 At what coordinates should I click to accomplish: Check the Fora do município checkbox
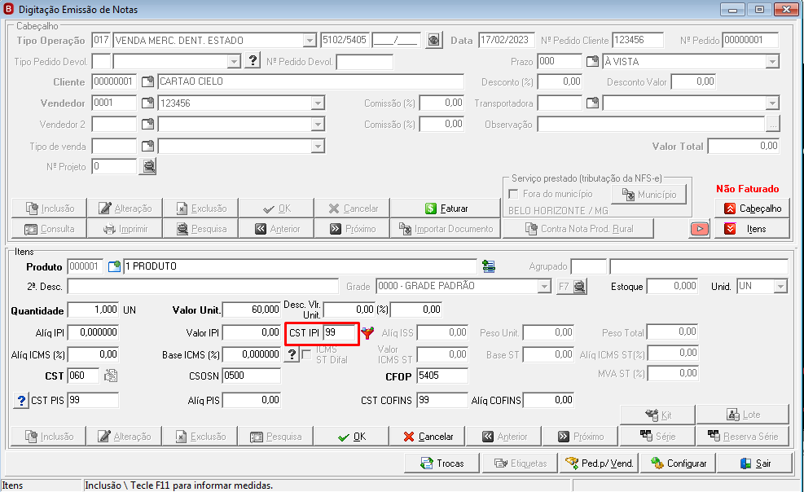click(513, 194)
